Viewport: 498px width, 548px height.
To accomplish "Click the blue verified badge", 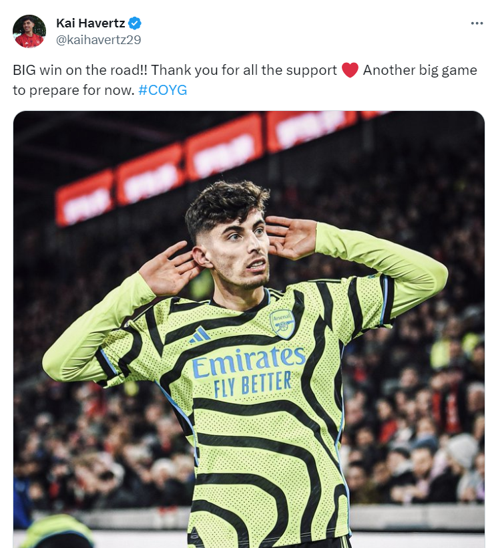I will 135,23.
